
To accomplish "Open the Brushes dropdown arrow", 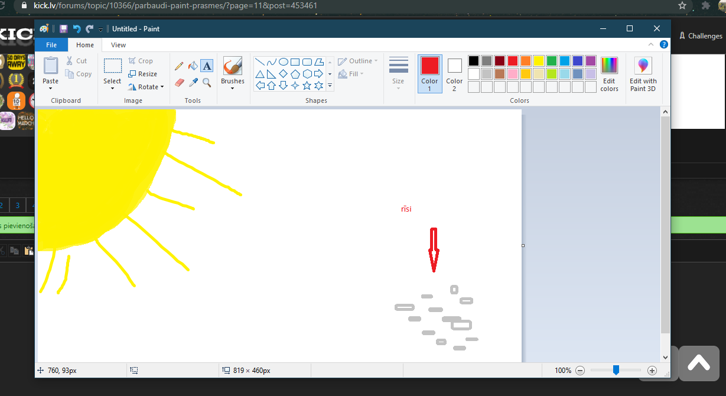I will coord(232,89).
